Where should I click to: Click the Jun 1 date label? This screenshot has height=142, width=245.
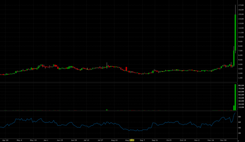[x=46, y=140]
